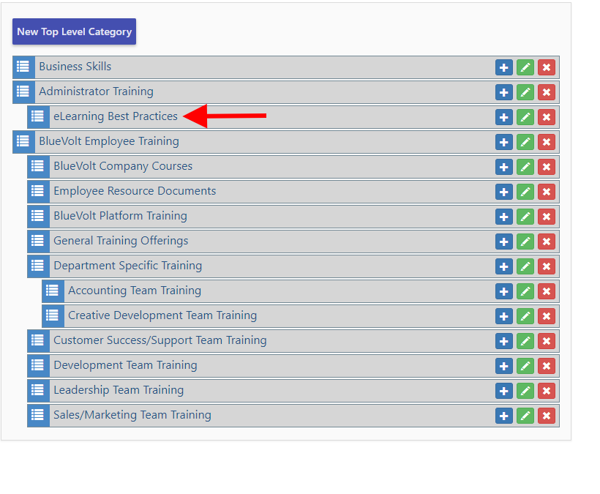Delete Accounting Team Training category

click(x=547, y=291)
